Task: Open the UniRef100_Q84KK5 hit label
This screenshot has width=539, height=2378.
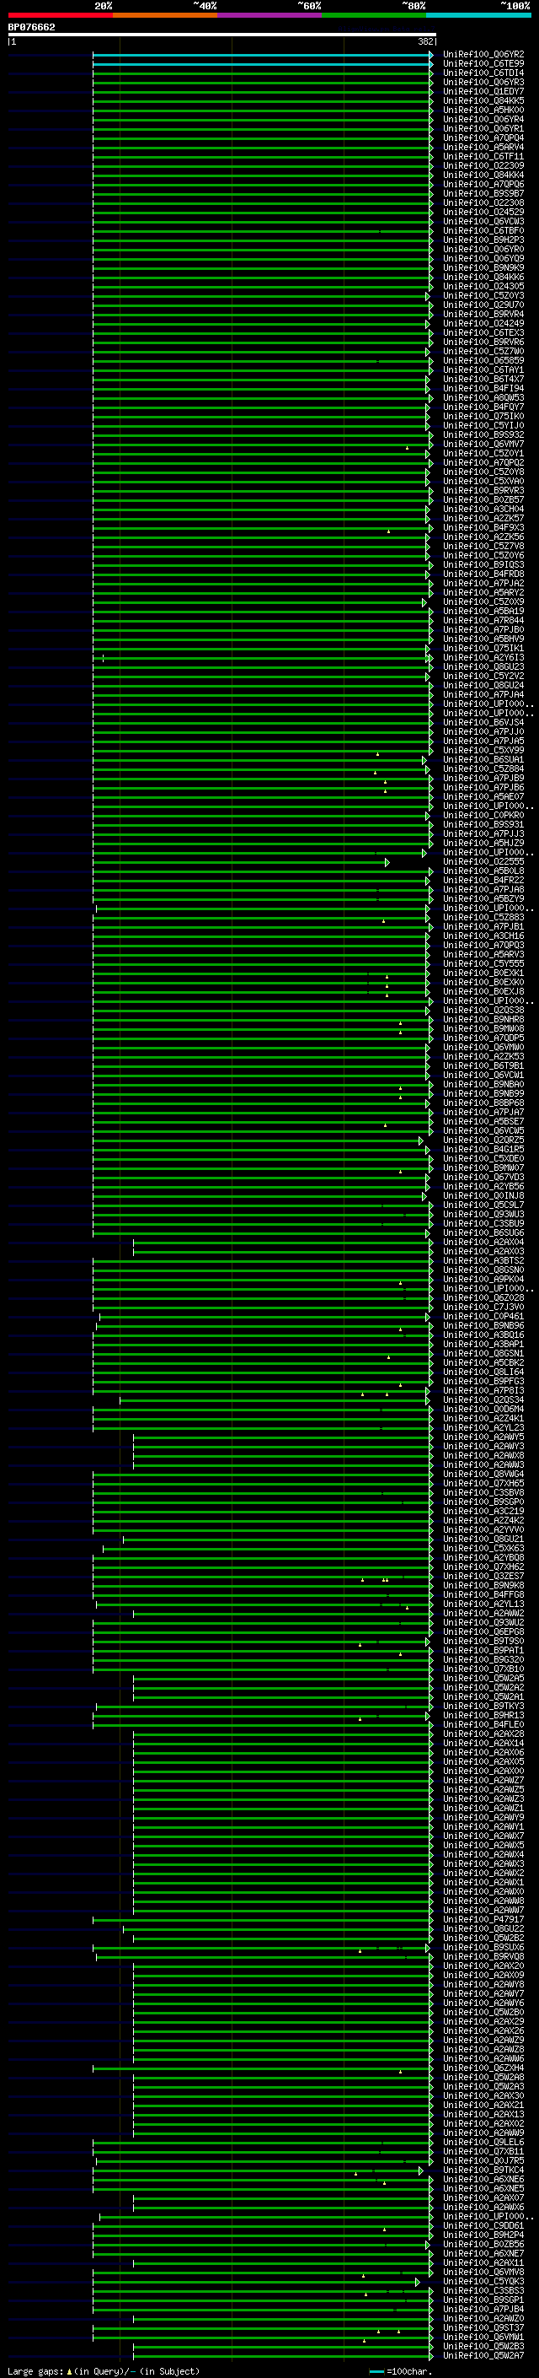Action: click(483, 100)
